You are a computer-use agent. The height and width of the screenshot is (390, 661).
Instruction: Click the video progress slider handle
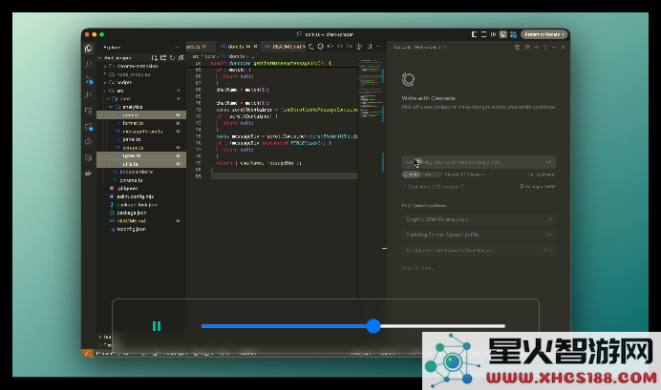pos(373,326)
